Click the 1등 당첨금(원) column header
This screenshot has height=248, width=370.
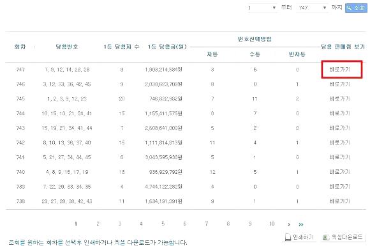coord(167,47)
